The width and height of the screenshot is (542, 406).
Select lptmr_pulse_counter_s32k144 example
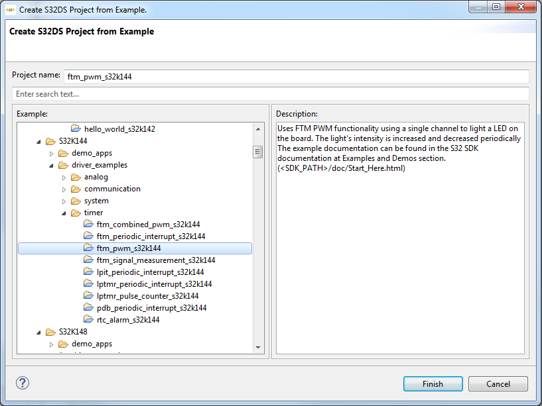coord(147,296)
